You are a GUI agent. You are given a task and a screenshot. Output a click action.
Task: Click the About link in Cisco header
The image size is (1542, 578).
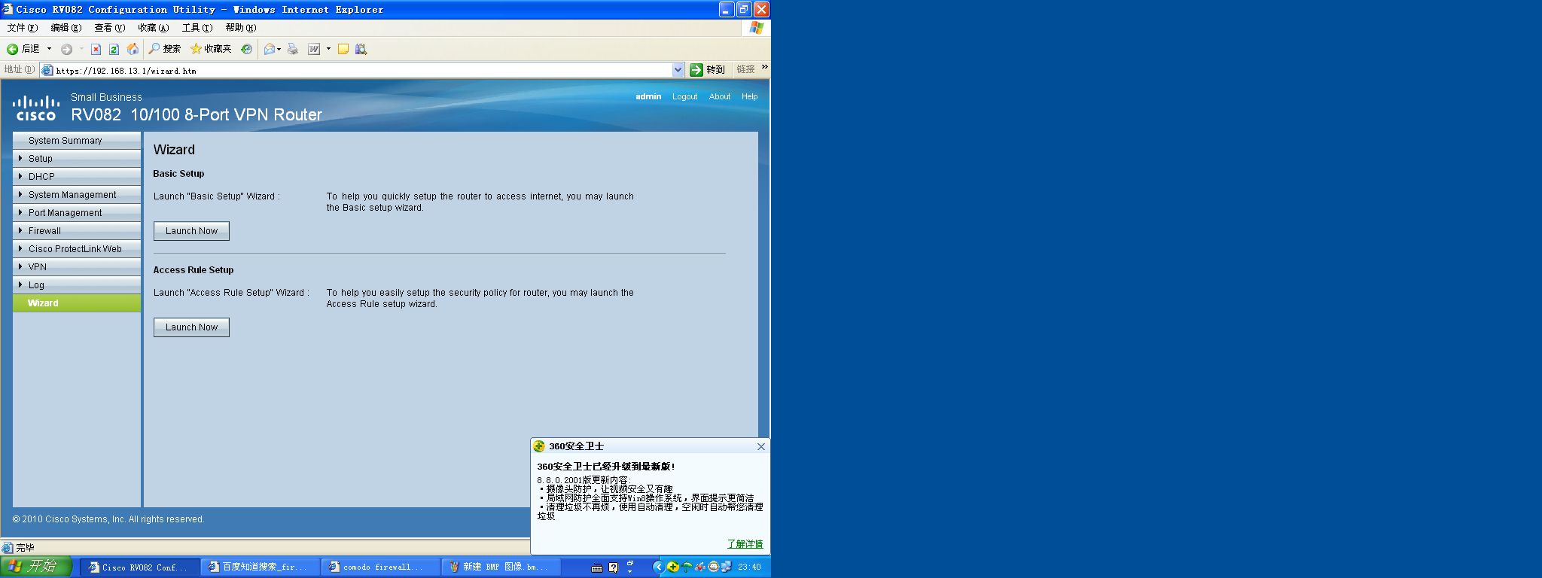(x=720, y=96)
